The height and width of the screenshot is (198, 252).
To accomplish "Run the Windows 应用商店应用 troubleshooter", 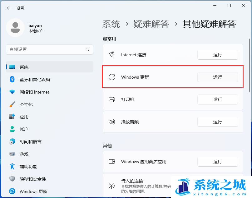I will pyautogui.click(x=217, y=162).
